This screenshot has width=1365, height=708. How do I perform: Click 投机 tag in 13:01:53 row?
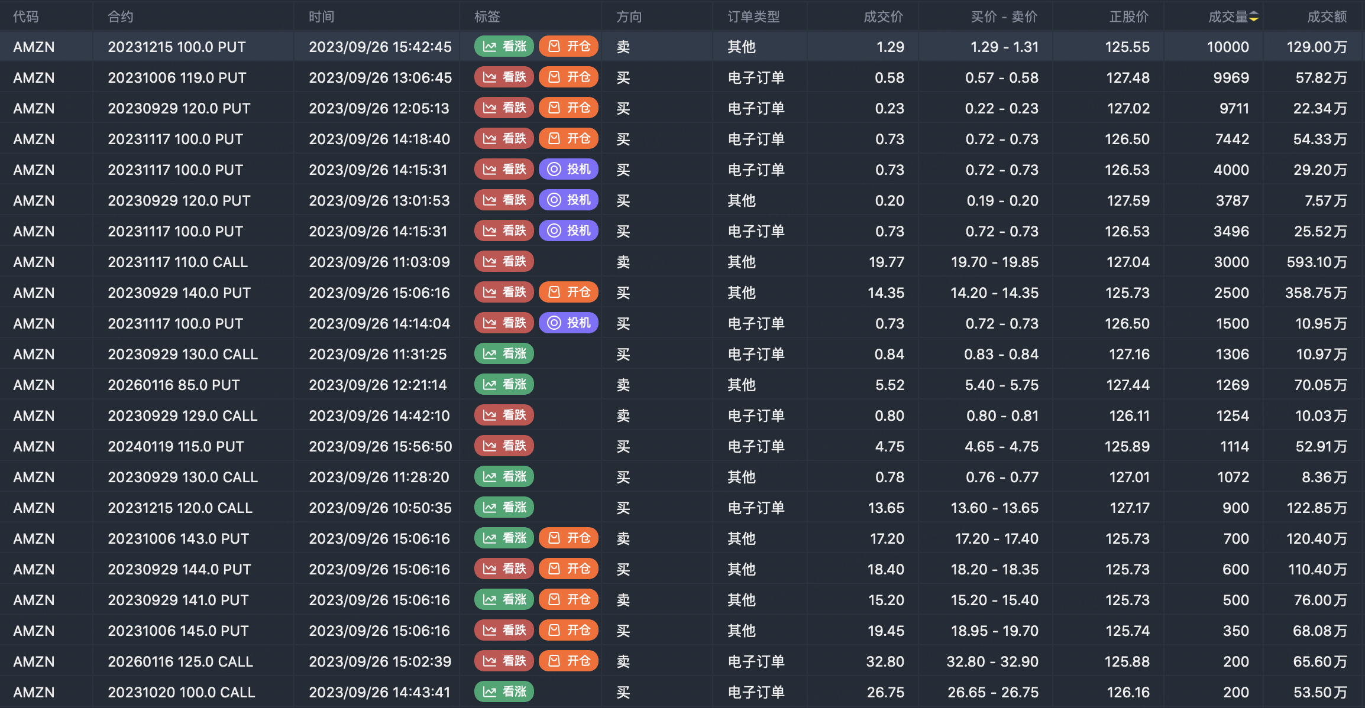coord(568,200)
